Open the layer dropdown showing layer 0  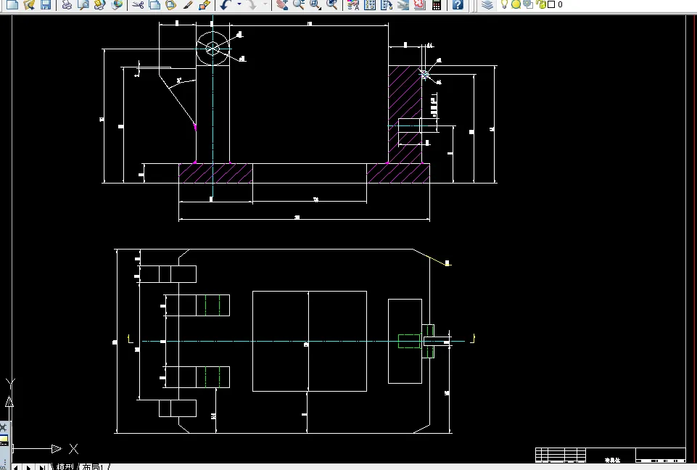pyautogui.click(x=598, y=4)
